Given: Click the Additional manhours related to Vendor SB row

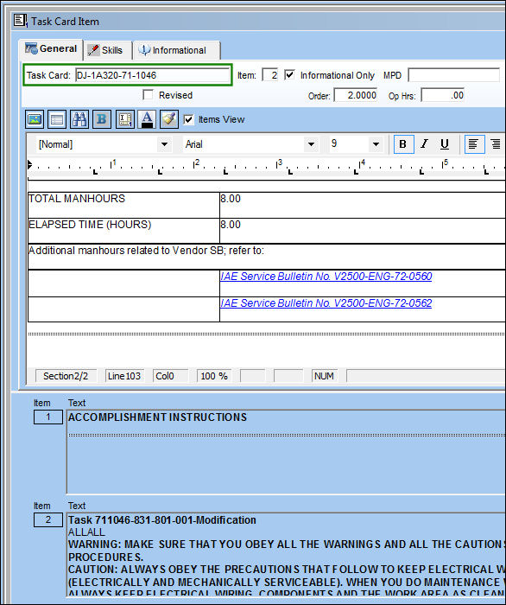Looking at the screenshot, I should pyautogui.click(x=267, y=256).
